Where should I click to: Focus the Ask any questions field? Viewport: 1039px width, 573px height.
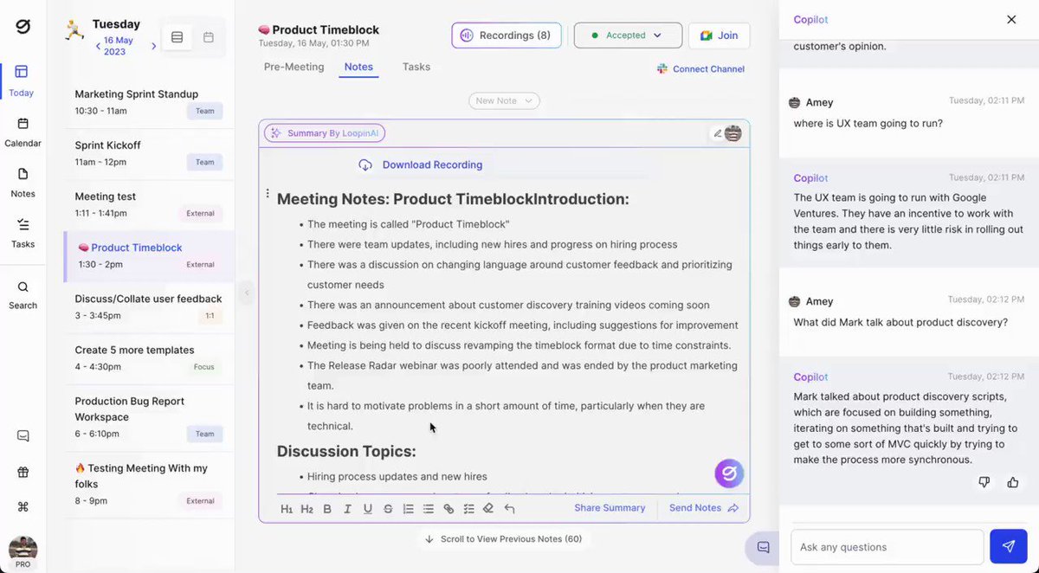887,547
